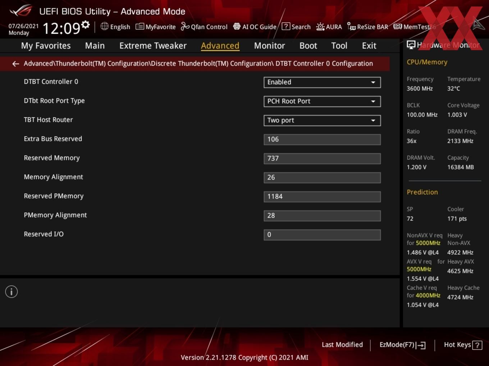Click the ROG logo icon

(20, 11)
